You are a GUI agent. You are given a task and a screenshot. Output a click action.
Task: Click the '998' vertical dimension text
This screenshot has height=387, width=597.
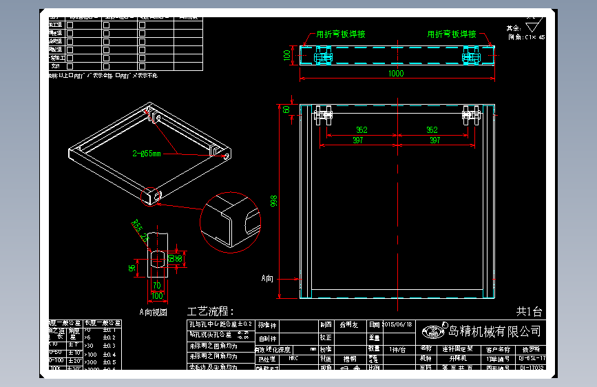click(x=274, y=201)
